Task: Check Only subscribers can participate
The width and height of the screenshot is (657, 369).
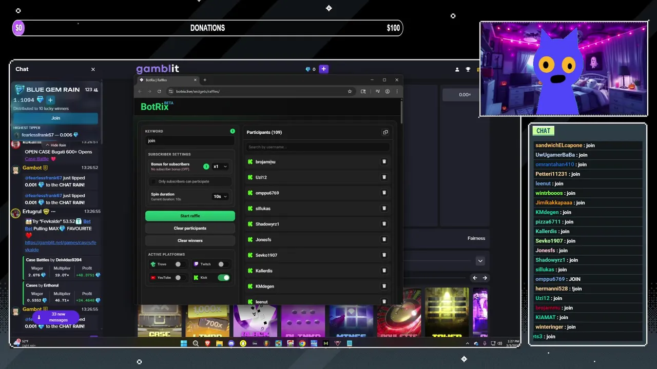Action: (153, 181)
